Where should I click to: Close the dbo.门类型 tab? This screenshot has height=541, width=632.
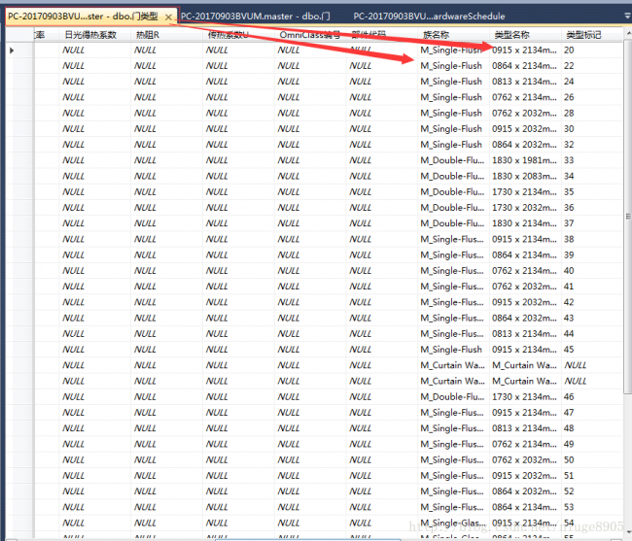168,17
